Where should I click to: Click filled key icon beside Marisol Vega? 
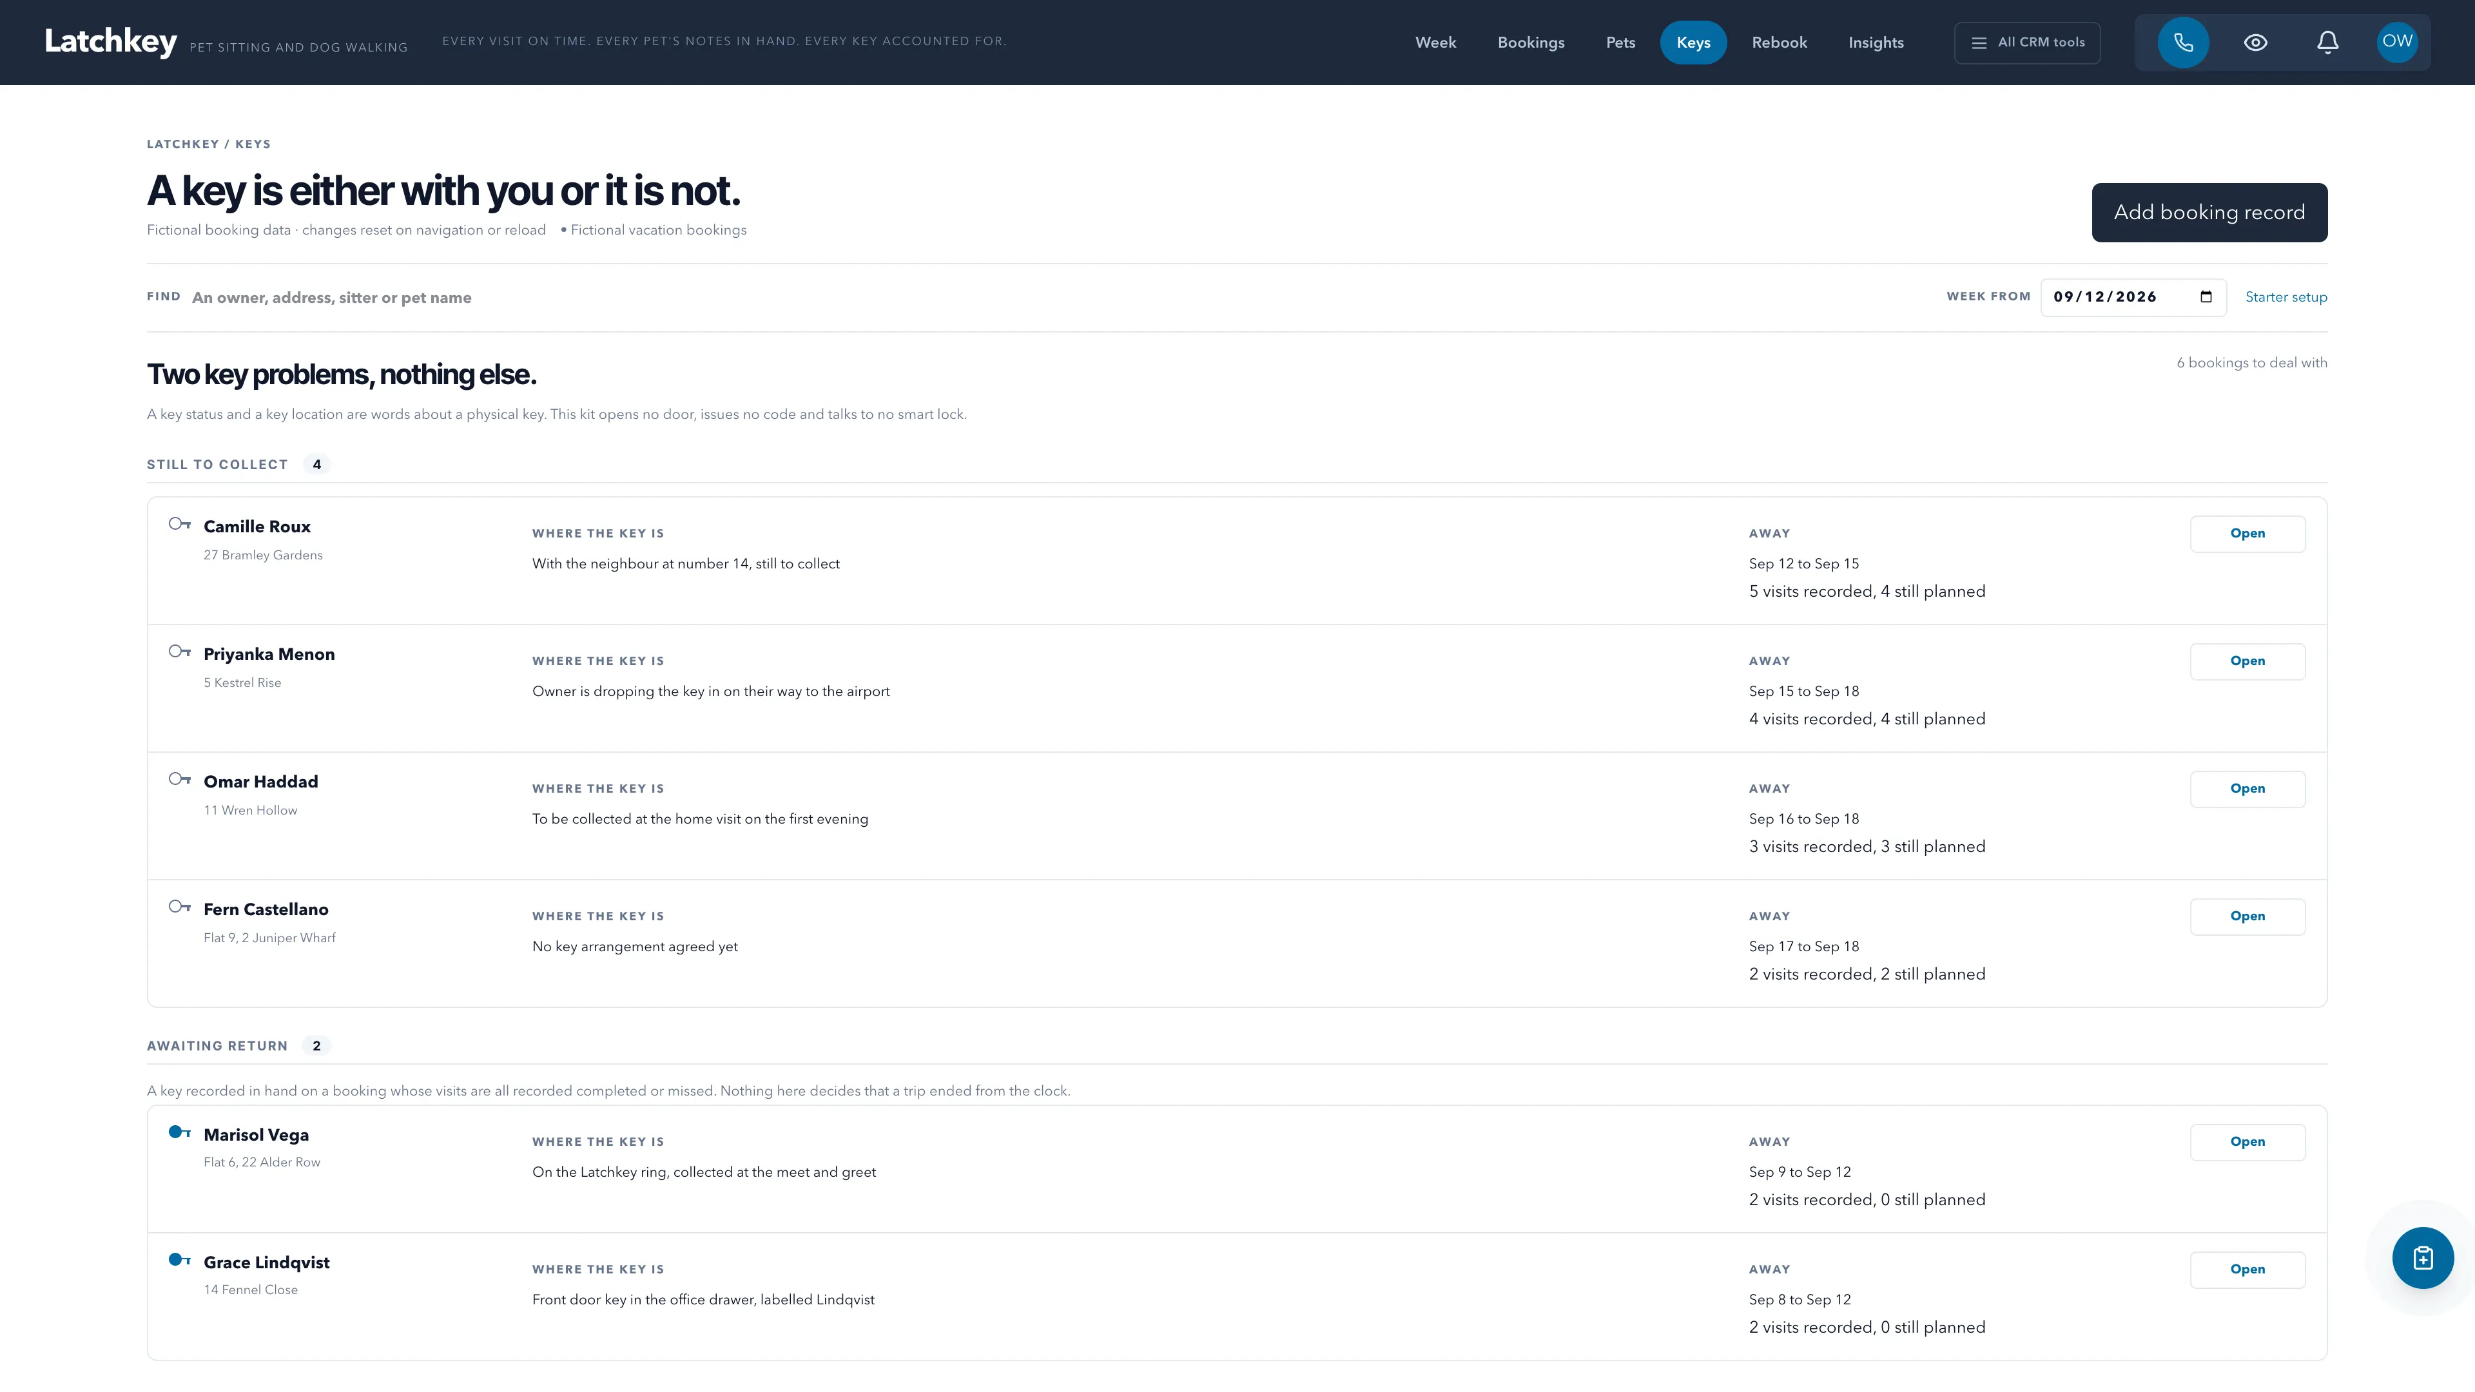coord(180,1132)
